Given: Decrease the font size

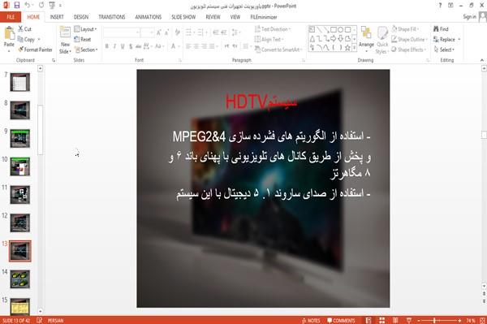Looking at the screenshot, I should coord(167,32).
